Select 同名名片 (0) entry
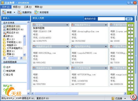 point(11,33)
